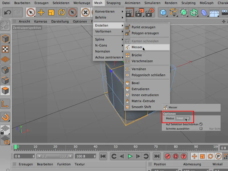Open the render settings clapperboard with gear
This screenshot has width=228, height=171.
149,12
